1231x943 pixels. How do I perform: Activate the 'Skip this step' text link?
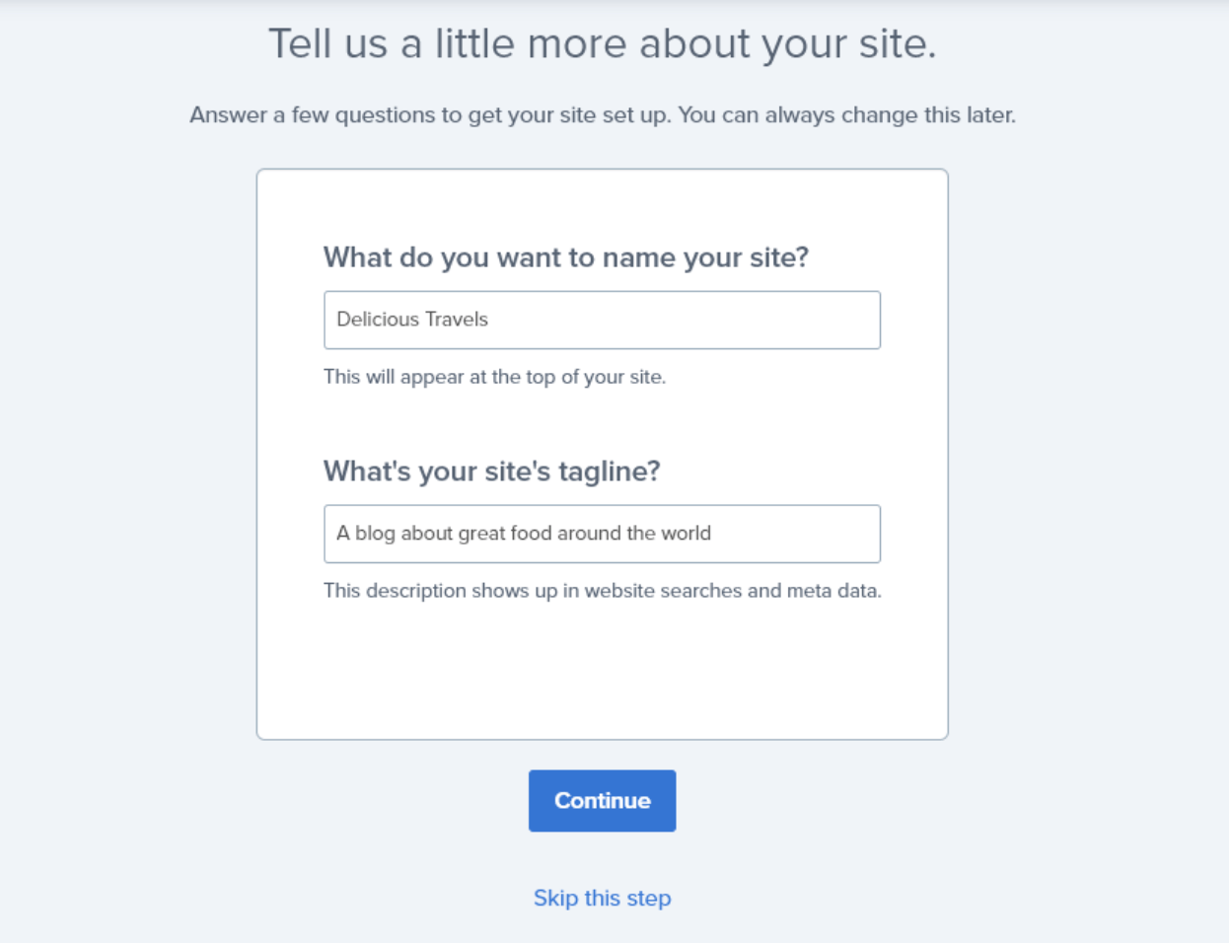(602, 898)
